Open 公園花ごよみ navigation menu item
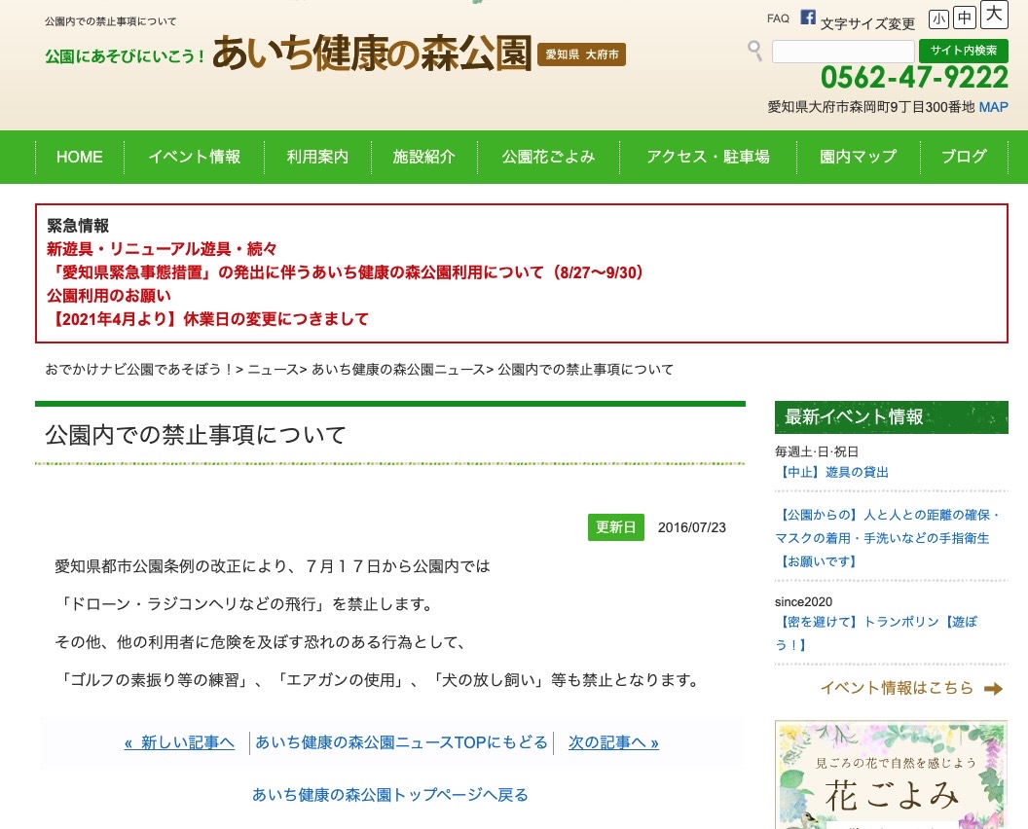 548,158
